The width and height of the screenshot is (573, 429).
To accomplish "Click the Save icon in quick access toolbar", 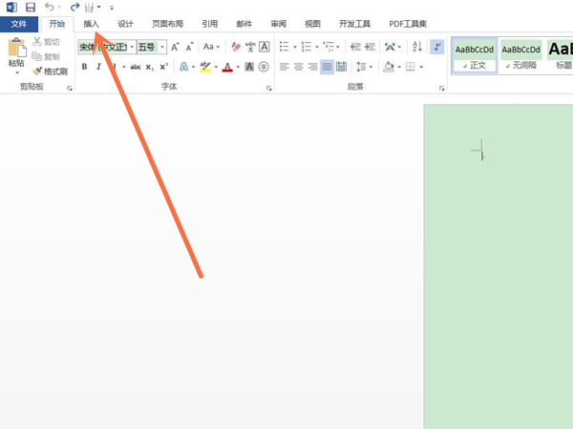I will point(31,7).
